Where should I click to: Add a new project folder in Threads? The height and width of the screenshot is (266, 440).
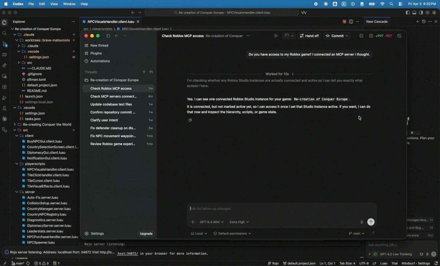[151, 72]
